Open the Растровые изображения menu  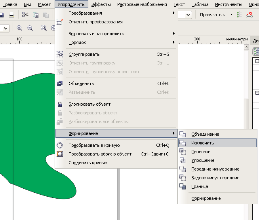tap(142, 4)
